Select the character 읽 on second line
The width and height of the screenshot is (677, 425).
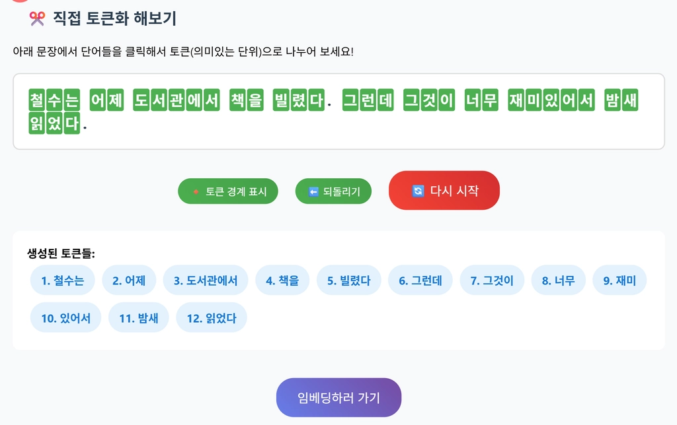click(x=37, y=123)
